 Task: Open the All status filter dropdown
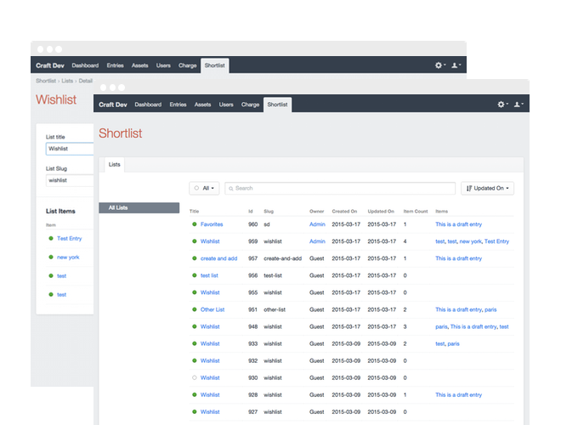point(204,188)
